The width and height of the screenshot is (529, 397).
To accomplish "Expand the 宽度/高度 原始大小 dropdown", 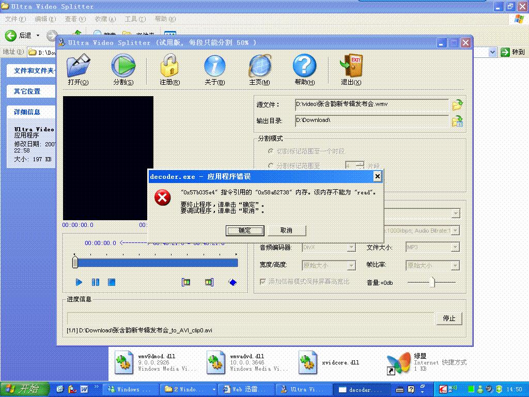I will click(x=351, y=266).
